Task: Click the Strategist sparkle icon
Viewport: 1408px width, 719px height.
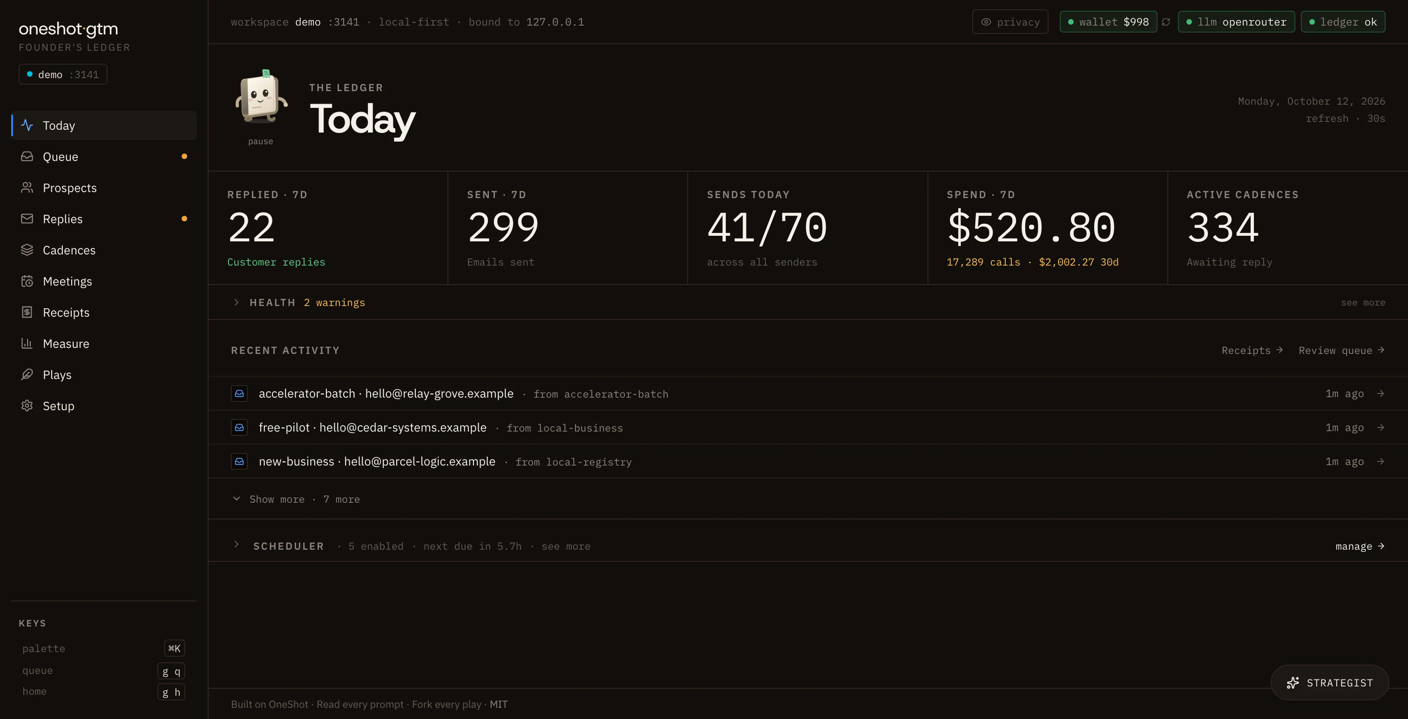Action: click(x=1293, y=682)
